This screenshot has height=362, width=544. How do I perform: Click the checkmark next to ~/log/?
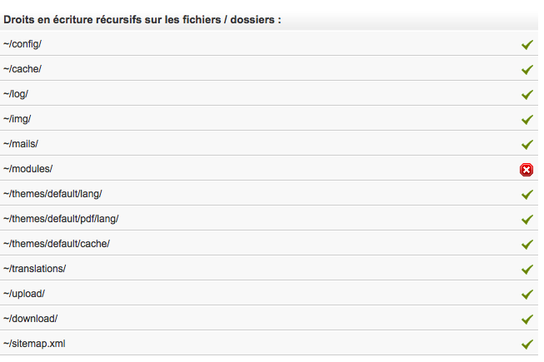pos(527,95)
